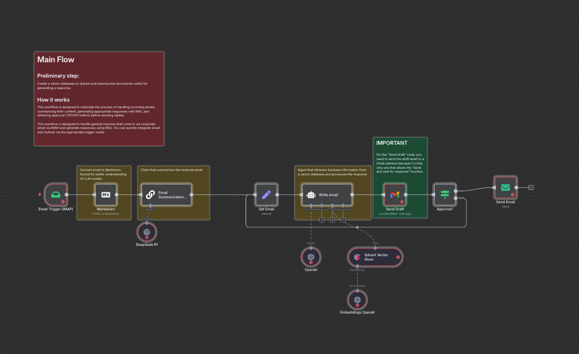The image size is (579, 354).
Task: Select the Send Draft Gmail node
Action: 395,194
